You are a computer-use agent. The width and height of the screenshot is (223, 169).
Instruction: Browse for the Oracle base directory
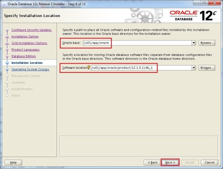point(207,43)
